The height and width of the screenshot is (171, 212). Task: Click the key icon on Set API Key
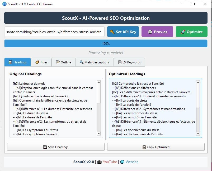pos(112,32)
